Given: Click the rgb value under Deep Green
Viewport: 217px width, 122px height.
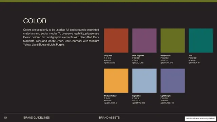Looking at the screenshot, I should click(x=166, y=63).
